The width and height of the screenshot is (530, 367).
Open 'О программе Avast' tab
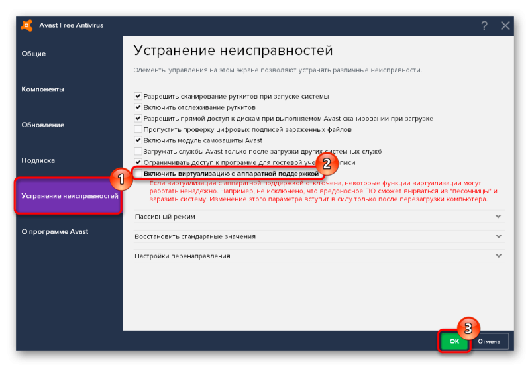click(x=70, y=231)
